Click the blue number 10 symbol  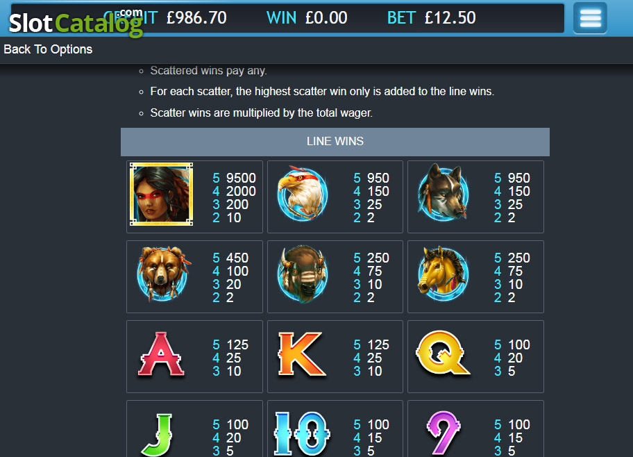(302, 434)
